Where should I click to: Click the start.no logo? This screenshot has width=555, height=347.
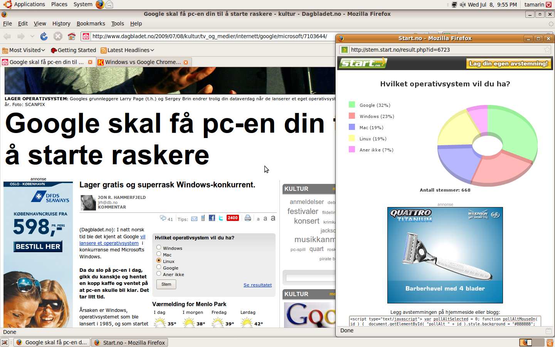point(363,63)
